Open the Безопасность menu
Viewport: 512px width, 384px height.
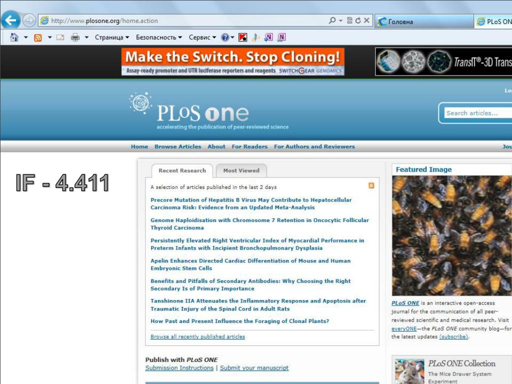[x=159, y=37]
